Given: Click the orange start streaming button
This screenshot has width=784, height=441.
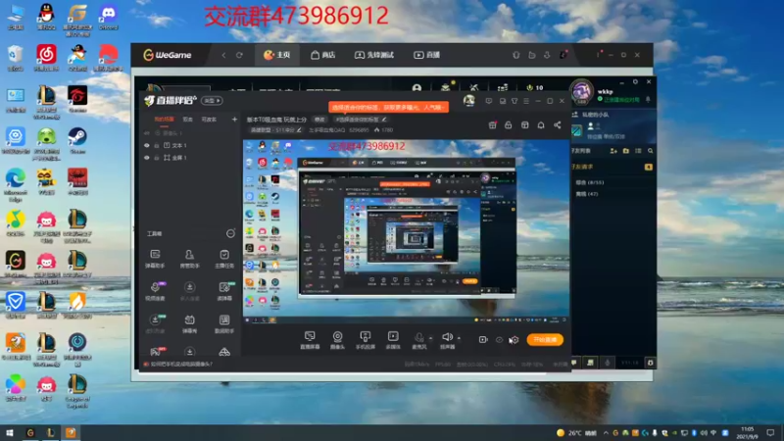Looking at the screenshot, I should tap(545, 339).
